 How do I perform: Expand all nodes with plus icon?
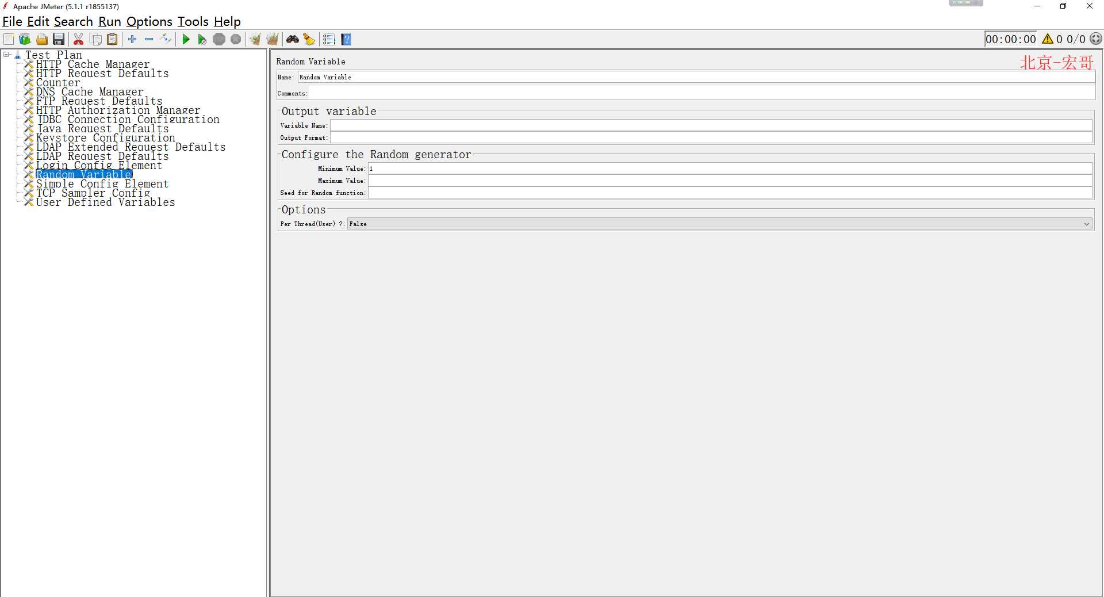[x=132, y=39]
